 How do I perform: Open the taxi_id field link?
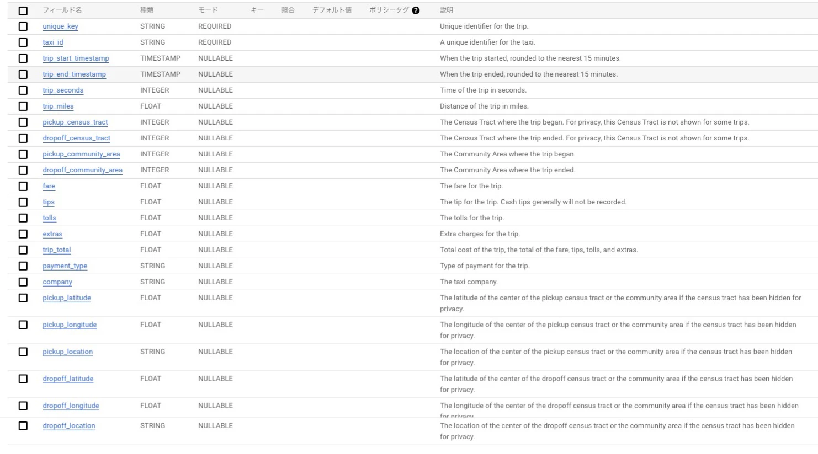(53, 42)
